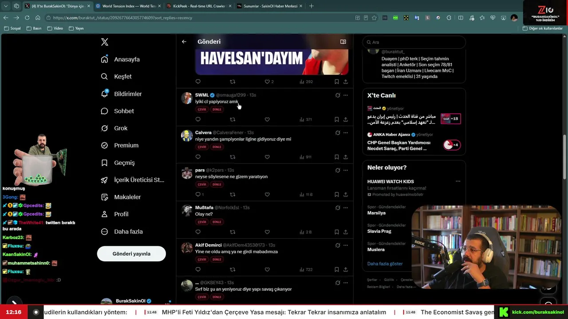This screenshot has width=568, height=319.
Task: Expand the Daha fazla menu
Action: coord(122,232)
